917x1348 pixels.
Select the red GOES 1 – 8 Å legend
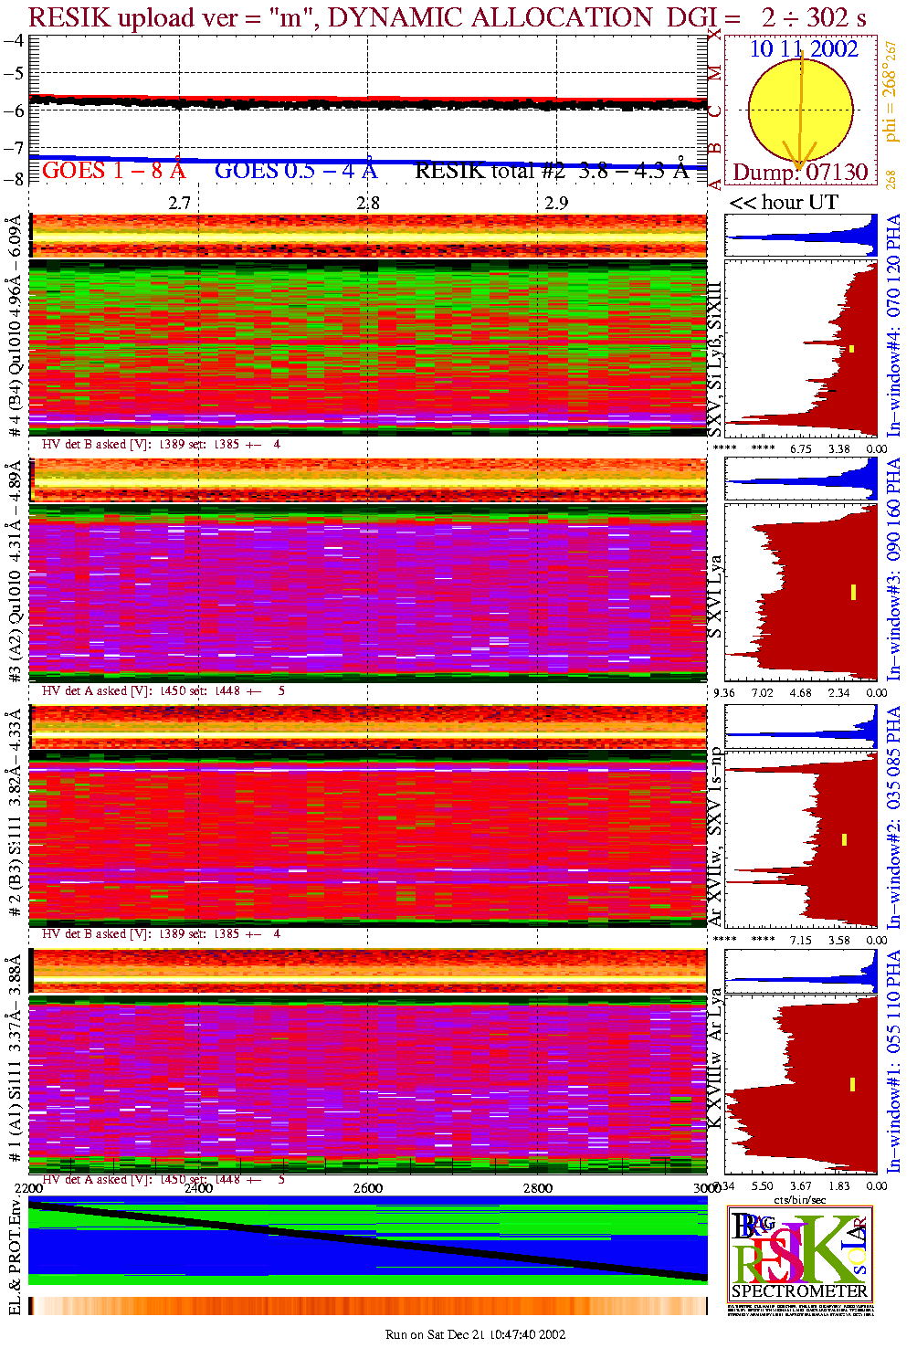[113, 171]
